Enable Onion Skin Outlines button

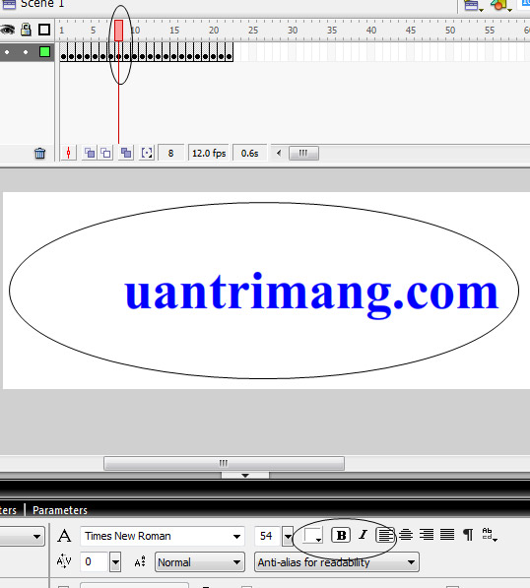(106, 153)
